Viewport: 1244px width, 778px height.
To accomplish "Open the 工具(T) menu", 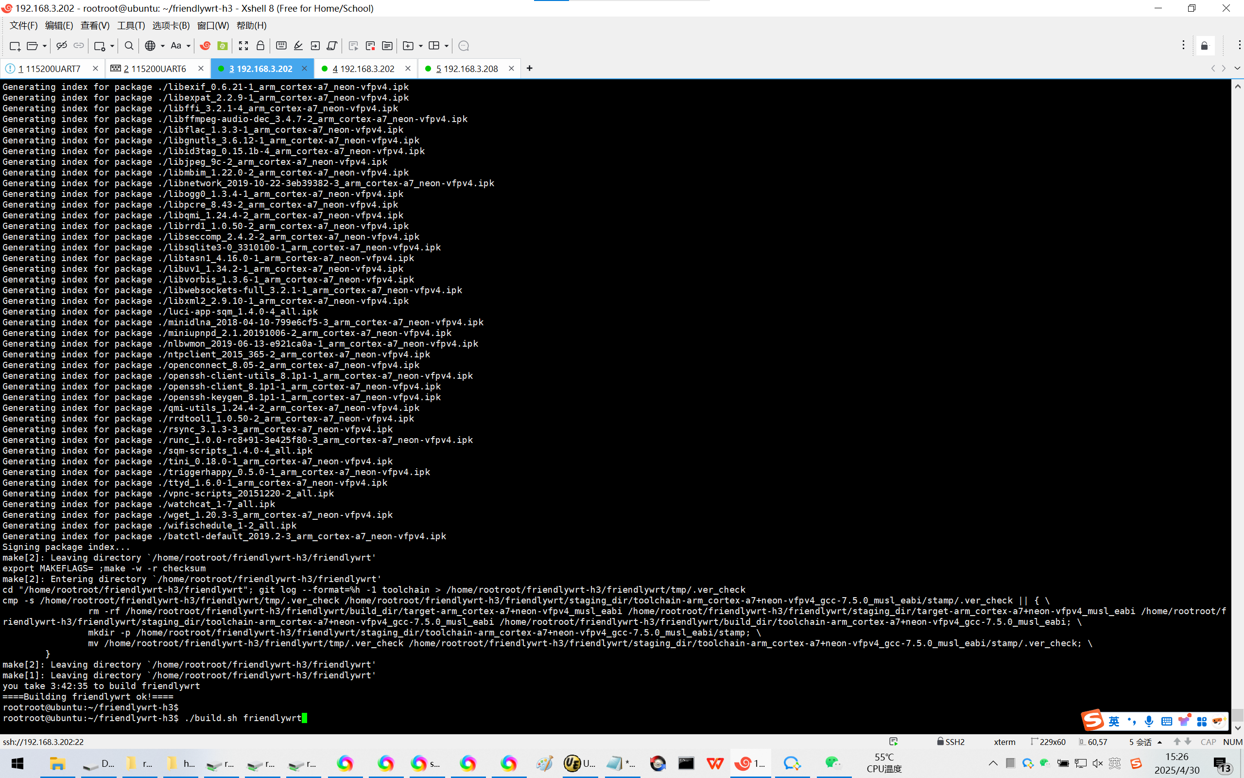I will coord(131,25).
